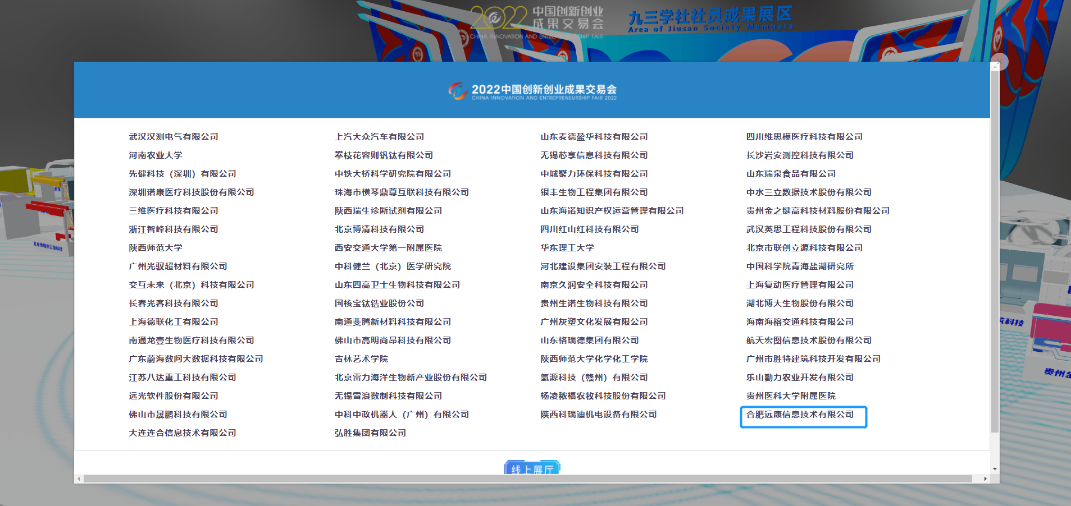Image resolution: width=1071 pixels, height=506 pixels.
Task: Click the horizontal scrollbar left arrow
Action: (x=79, y=479)
